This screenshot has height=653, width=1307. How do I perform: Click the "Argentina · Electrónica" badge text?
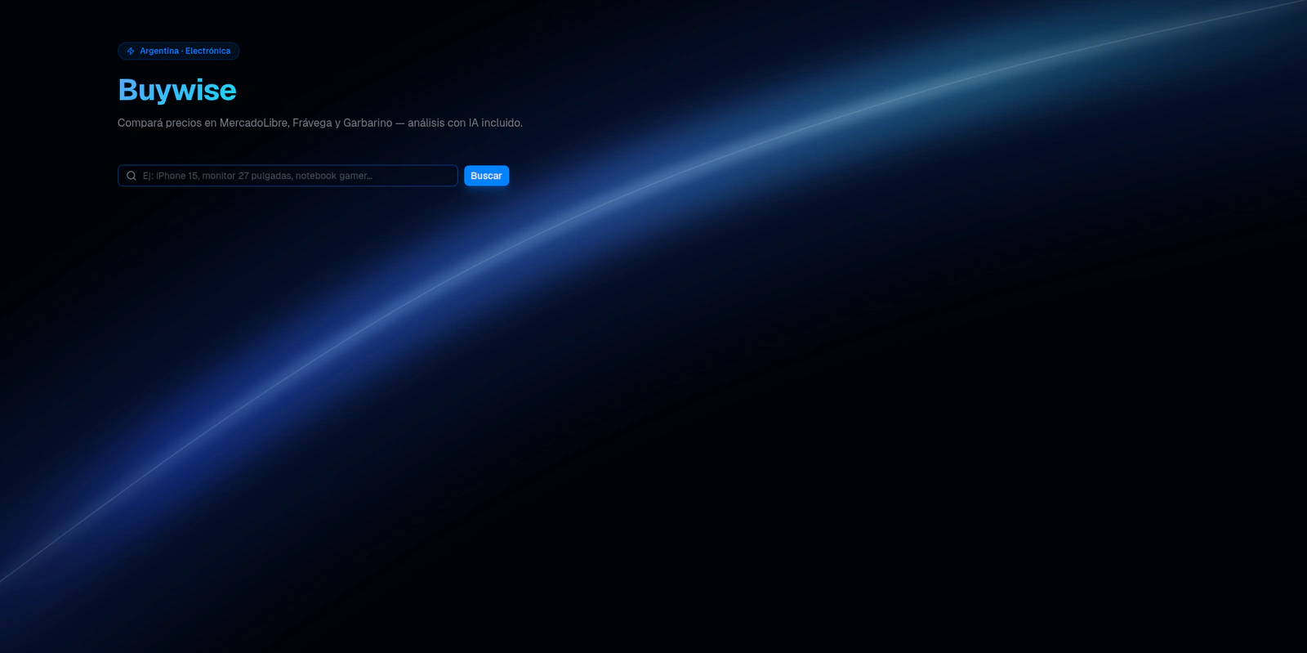click(185, 51)
